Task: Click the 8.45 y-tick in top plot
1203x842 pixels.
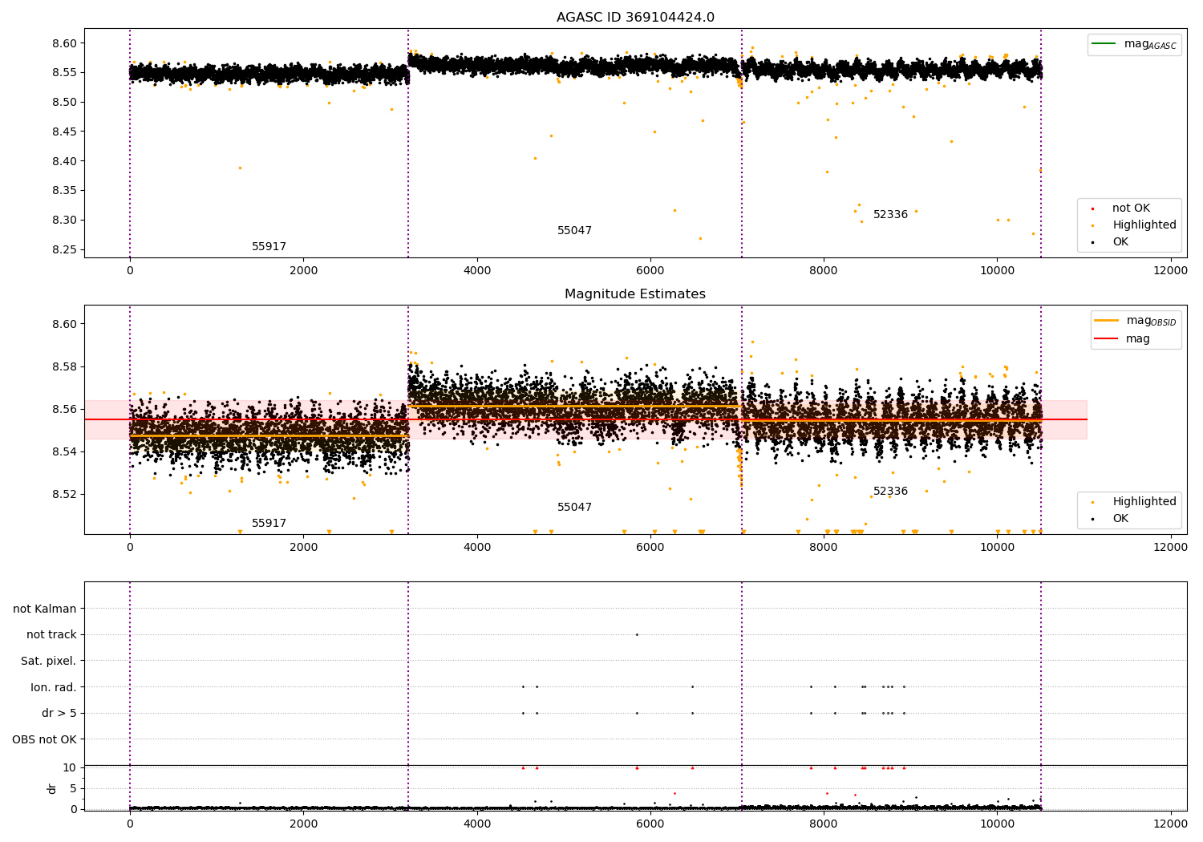Action: click(x=63, y=132)
